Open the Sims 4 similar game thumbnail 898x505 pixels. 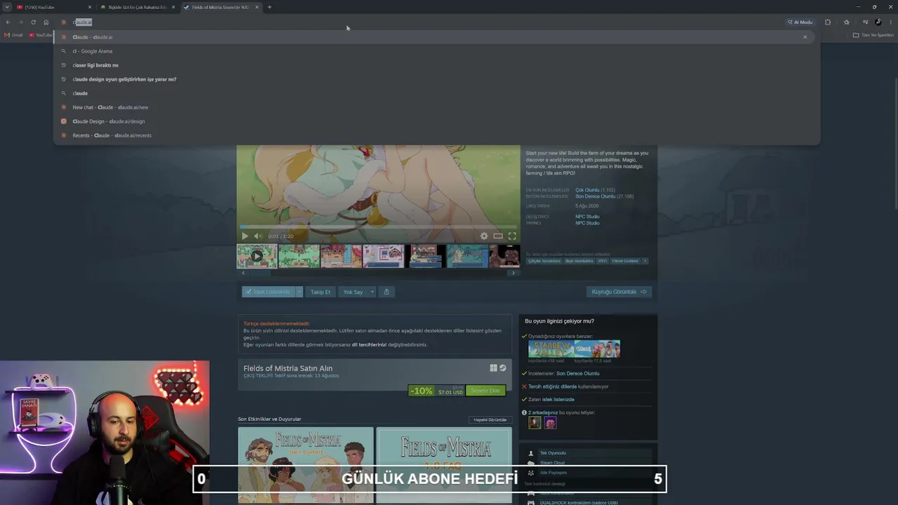point(598,349)
